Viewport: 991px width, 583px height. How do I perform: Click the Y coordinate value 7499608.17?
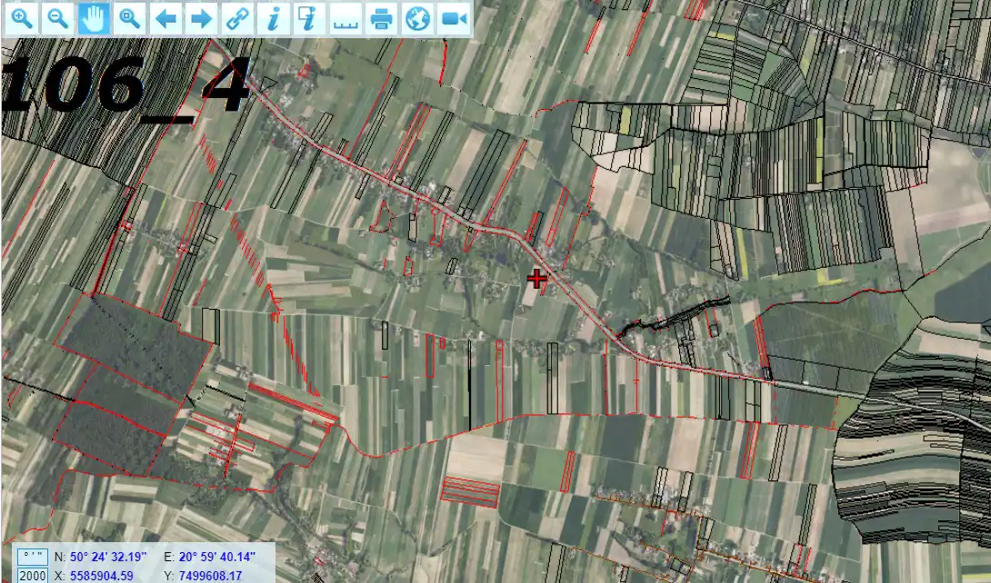tap(211, 576)
